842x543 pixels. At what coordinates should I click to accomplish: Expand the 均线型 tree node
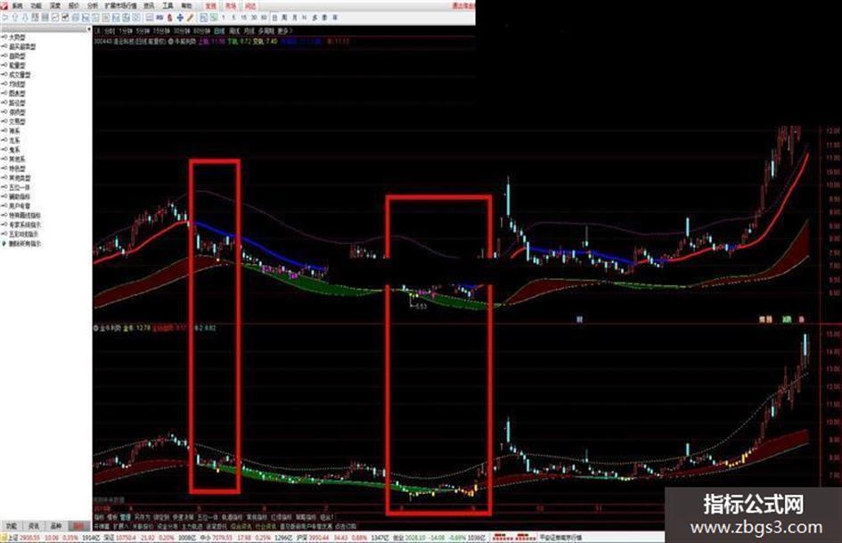coord(17,84)
